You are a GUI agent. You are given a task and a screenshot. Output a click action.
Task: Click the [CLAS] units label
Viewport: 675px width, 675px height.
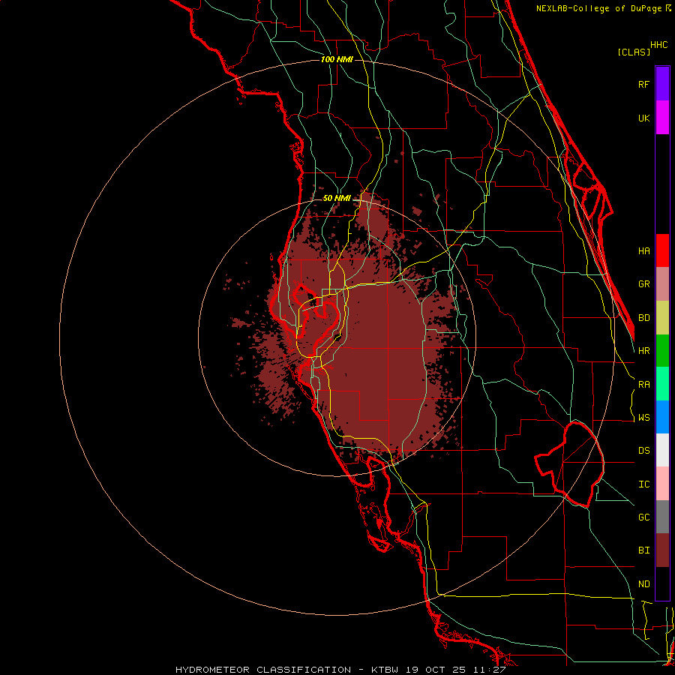click(634, 52)
